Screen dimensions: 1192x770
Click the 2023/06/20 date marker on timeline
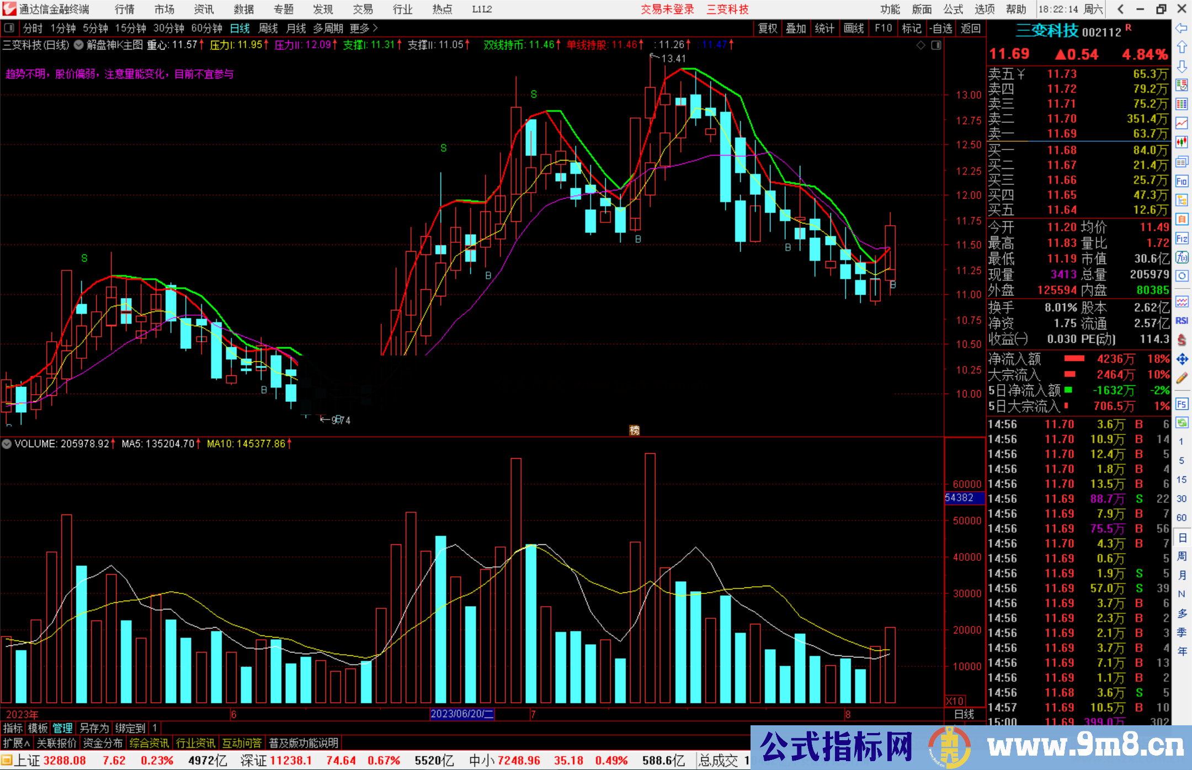tap(462, 714)
